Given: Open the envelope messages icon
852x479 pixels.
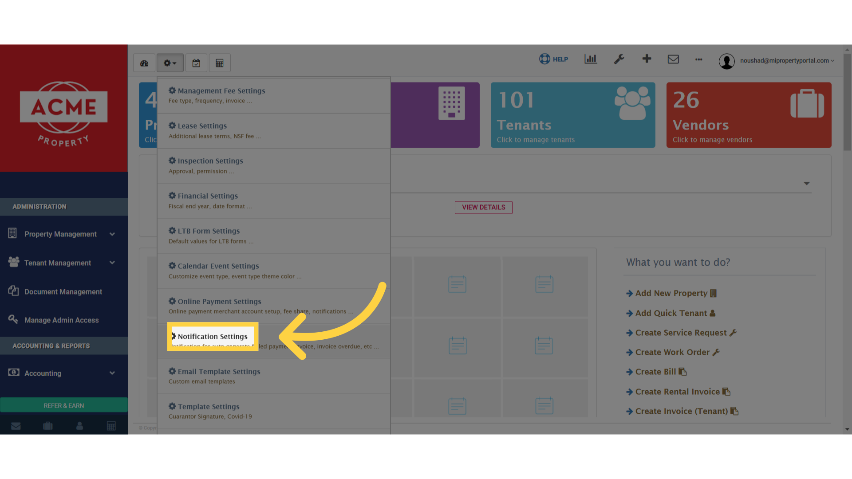Looking at the screenshot, I should click(x=673, y=59).
